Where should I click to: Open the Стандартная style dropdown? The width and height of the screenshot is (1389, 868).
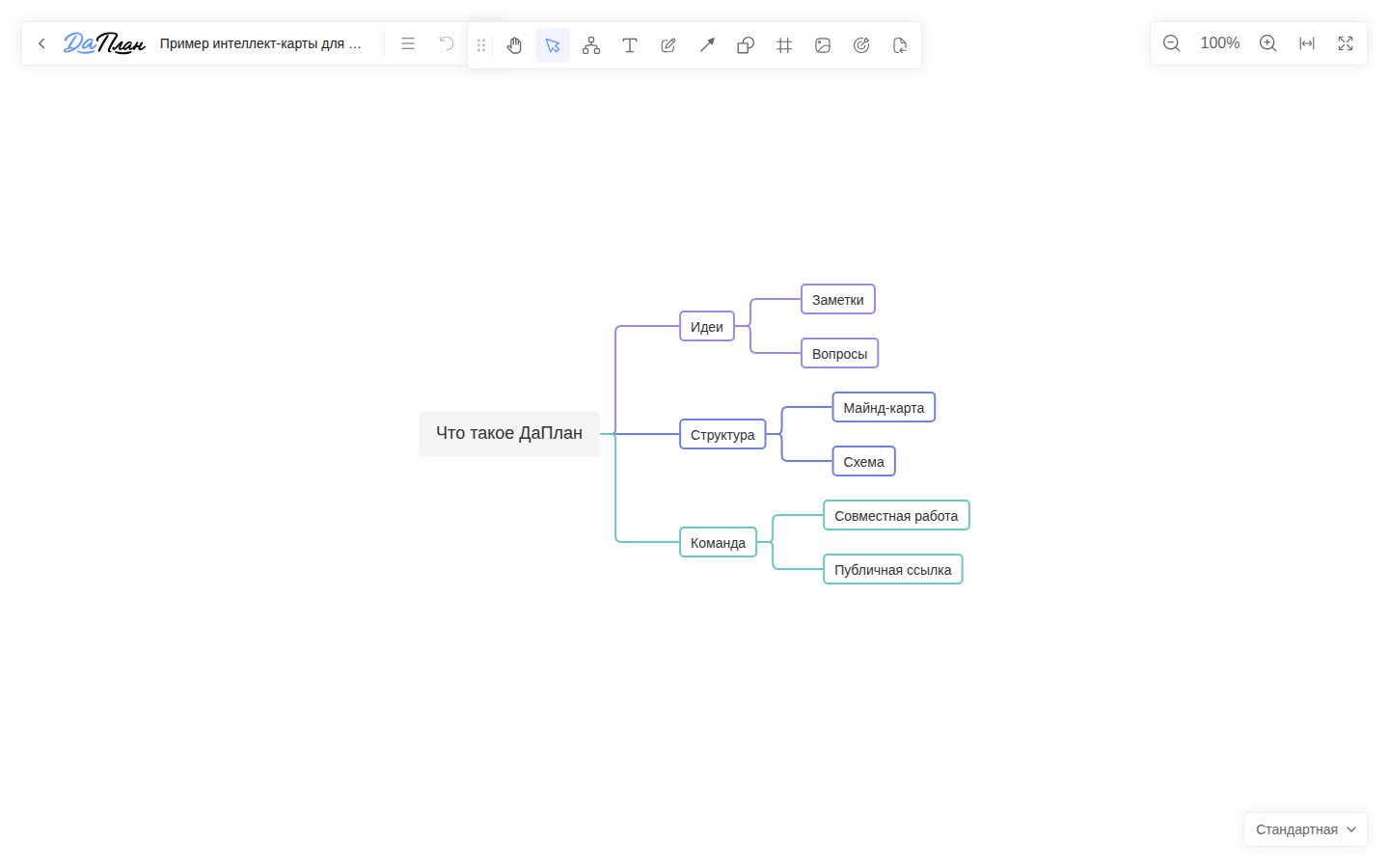click(1305, 829)
